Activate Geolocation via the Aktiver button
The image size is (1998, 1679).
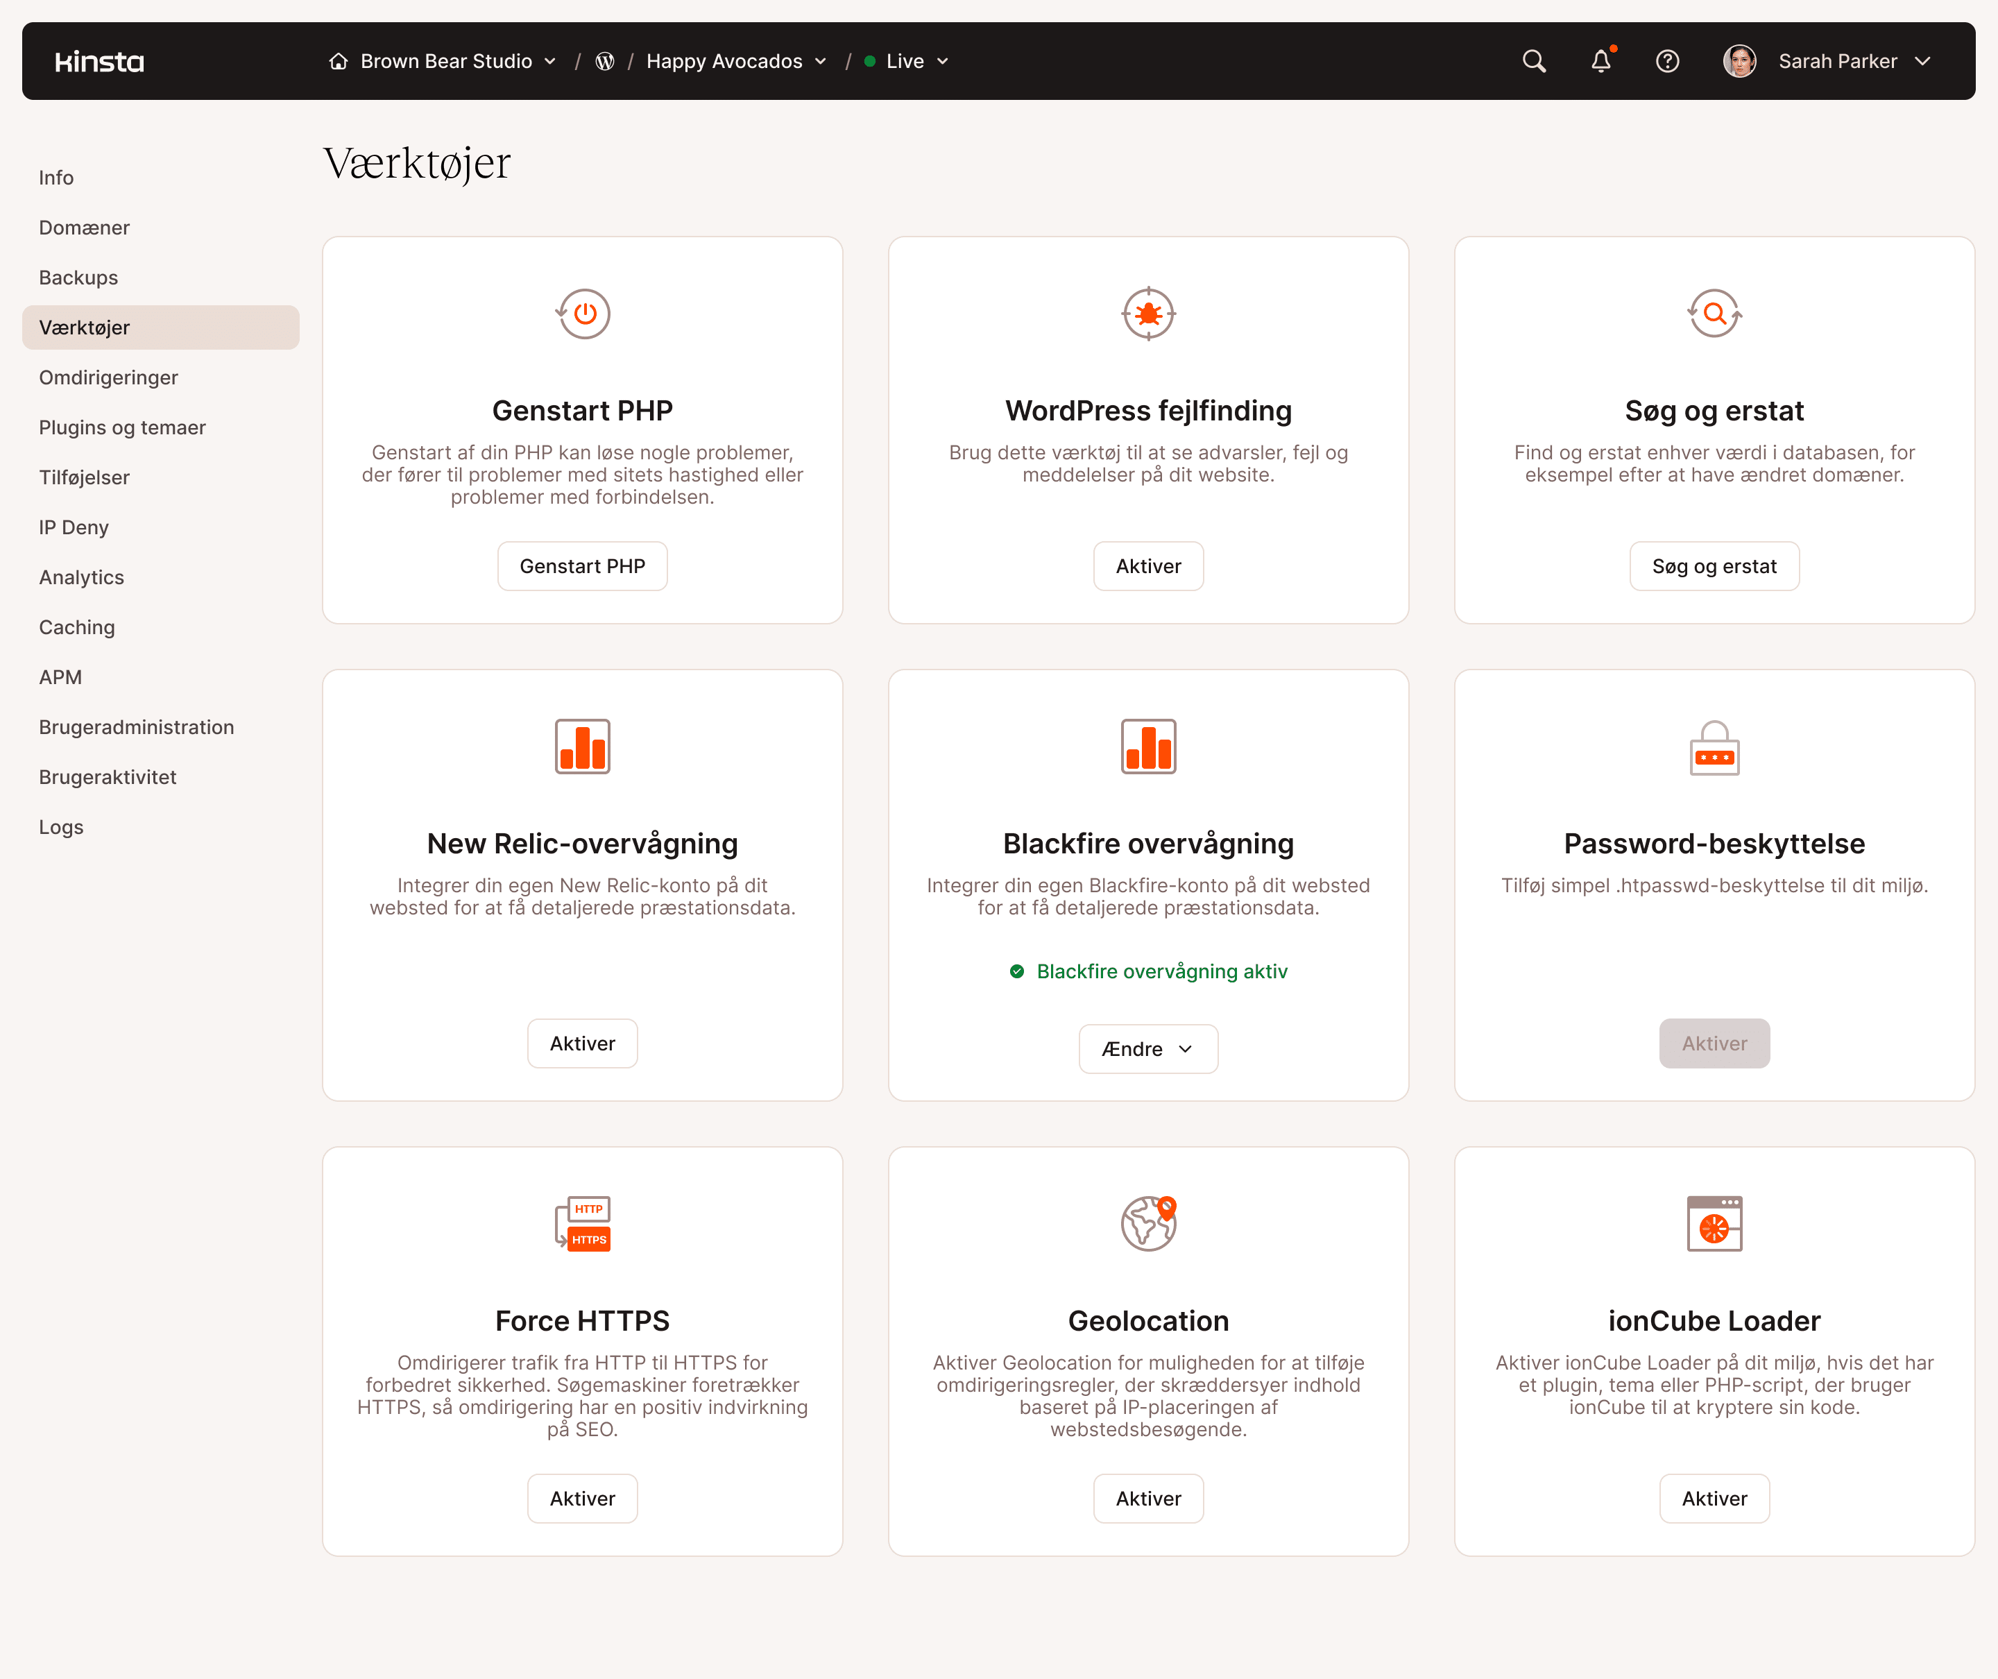pyautogui.click(x=1148, y=1498)
